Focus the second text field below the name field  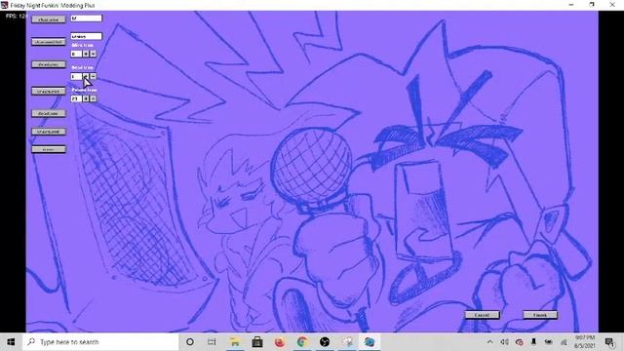click(87, 36)
